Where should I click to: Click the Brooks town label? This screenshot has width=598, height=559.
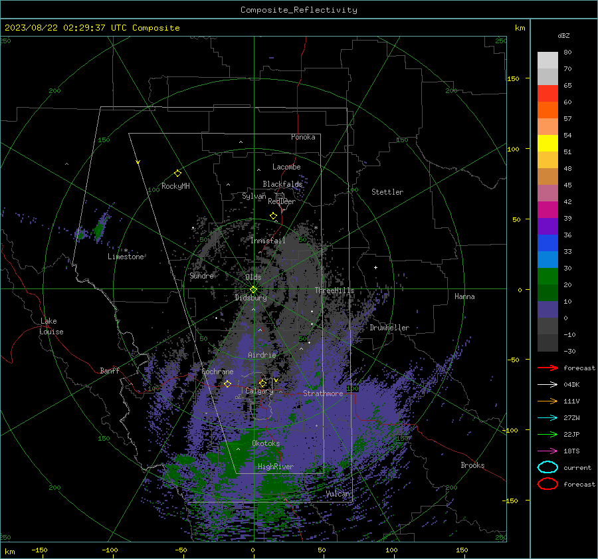(472, 465)
